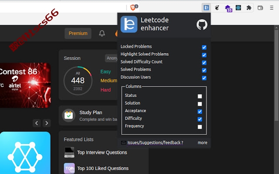Image resolution: width=279 pixels, height=174 pixels.
Task: Go to next banner with right chevron
Action: 47,123
